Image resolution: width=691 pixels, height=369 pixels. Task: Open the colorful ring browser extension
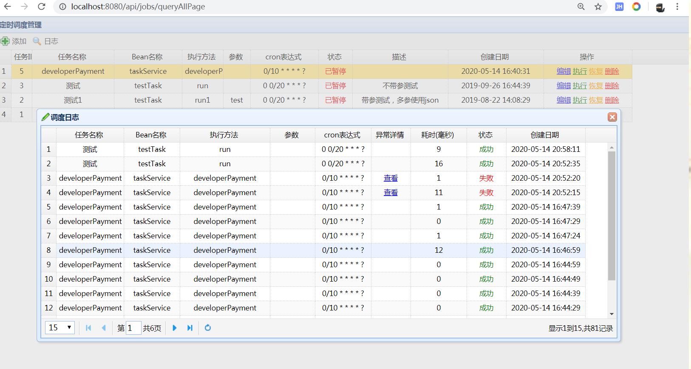pos(636,6)
